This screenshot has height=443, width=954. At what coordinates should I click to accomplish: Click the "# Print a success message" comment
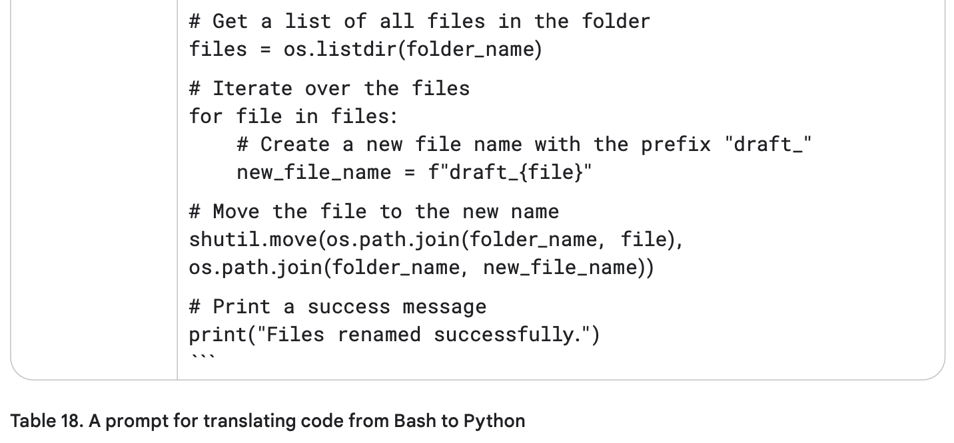click(338, 307)
